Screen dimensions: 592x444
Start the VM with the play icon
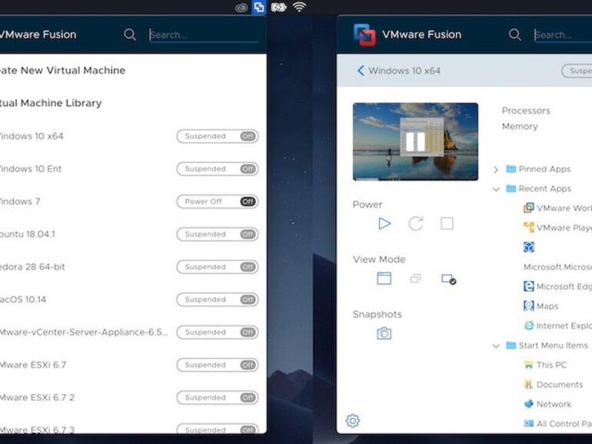click(384, 224)
